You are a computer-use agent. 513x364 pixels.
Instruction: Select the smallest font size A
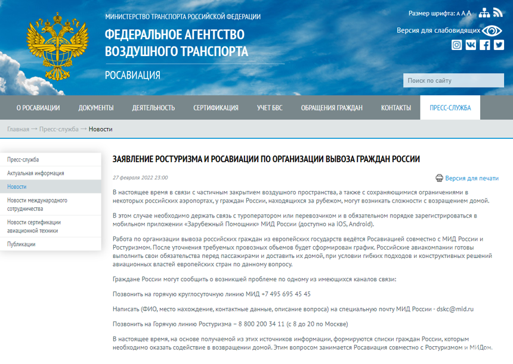(x=458, y=14)
